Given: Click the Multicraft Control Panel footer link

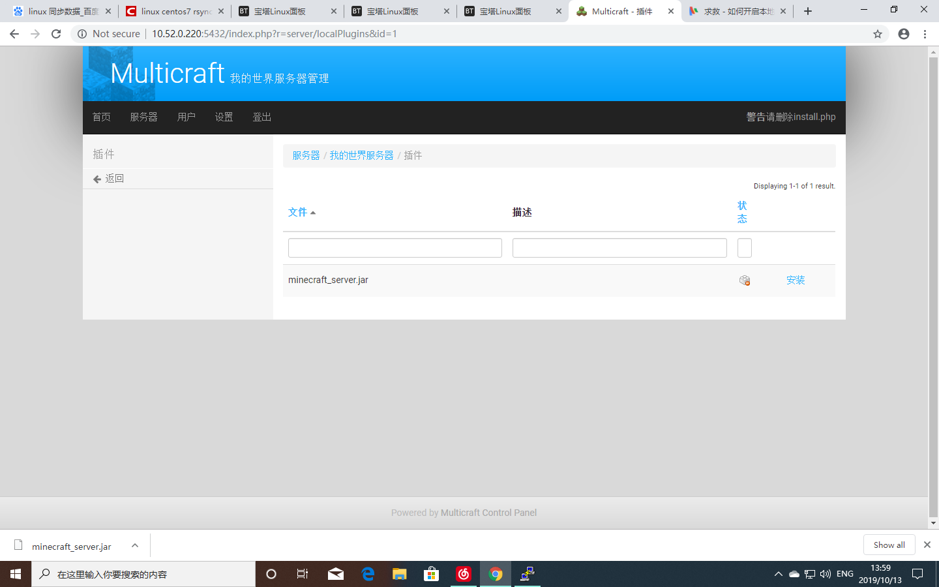Looking at the screenshot, I should [x=488, y=513].
